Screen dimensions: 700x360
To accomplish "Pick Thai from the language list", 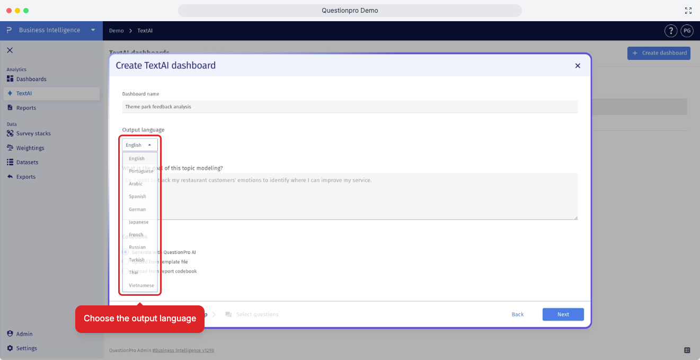I will [140, 273].
